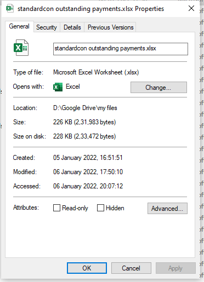Click the 'Excel' label beside Opens with
This screenshot has height=282, width=204.
(73, 87)
